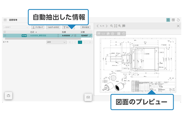183x115 pixels.
Task: Click the XDW file type badge
Action: pos(24,35)
